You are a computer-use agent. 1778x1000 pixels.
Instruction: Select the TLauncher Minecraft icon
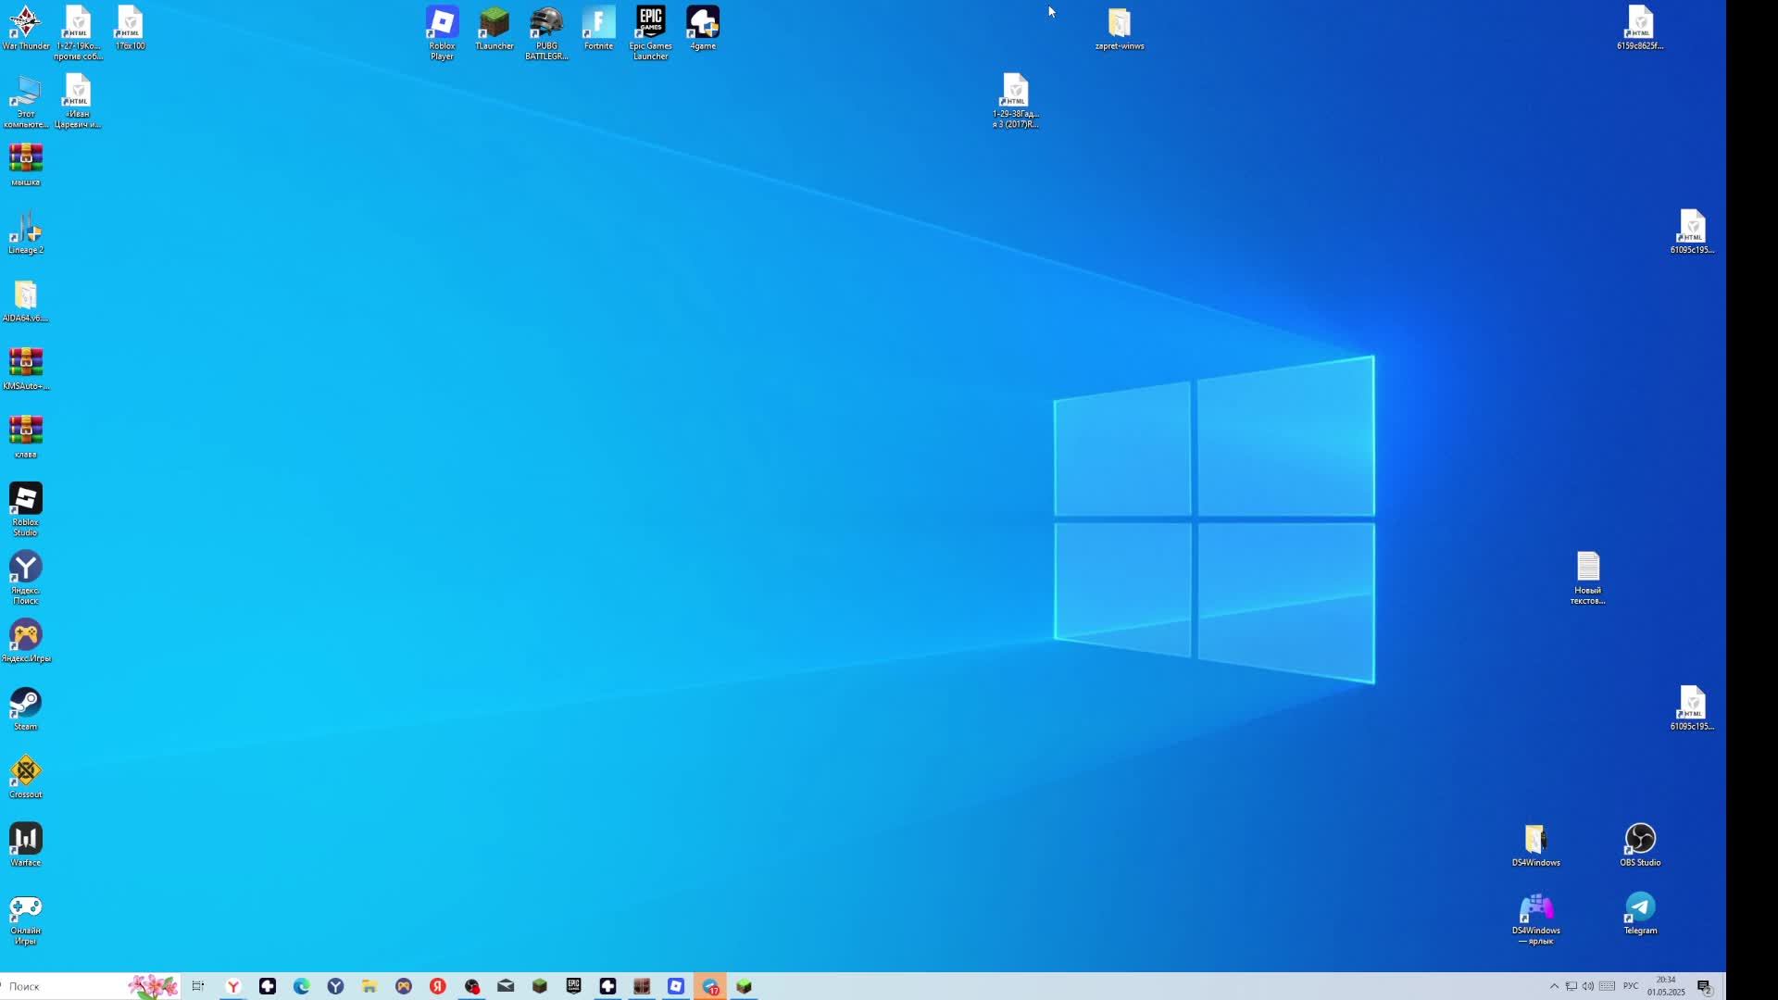[x=494, y=23]
